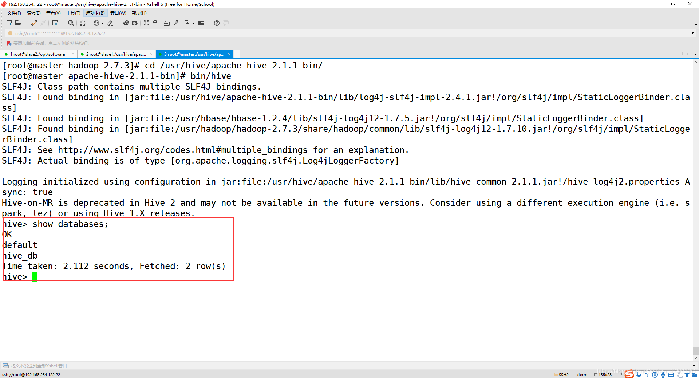
Task: Click the Open Session folder icon
Action: pyautogui.click(x=18, y=23)
